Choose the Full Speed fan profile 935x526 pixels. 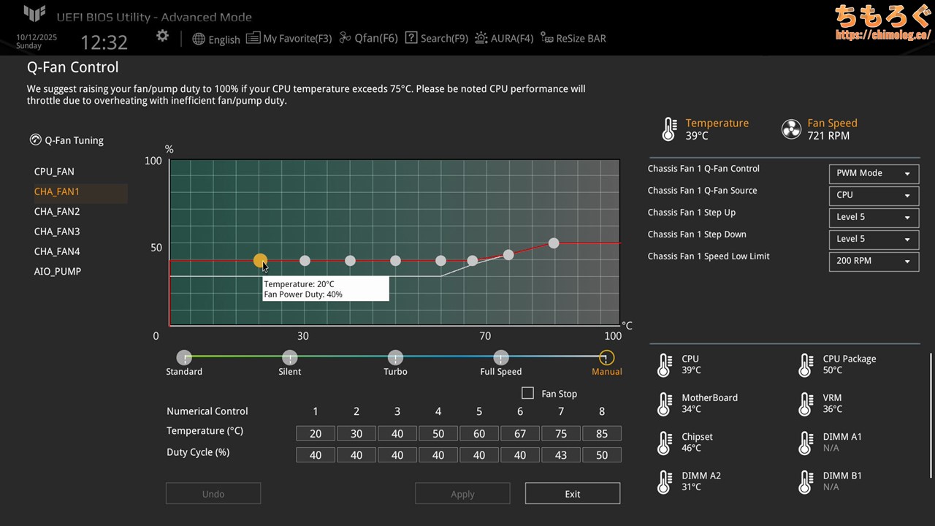tap(500, 358)
